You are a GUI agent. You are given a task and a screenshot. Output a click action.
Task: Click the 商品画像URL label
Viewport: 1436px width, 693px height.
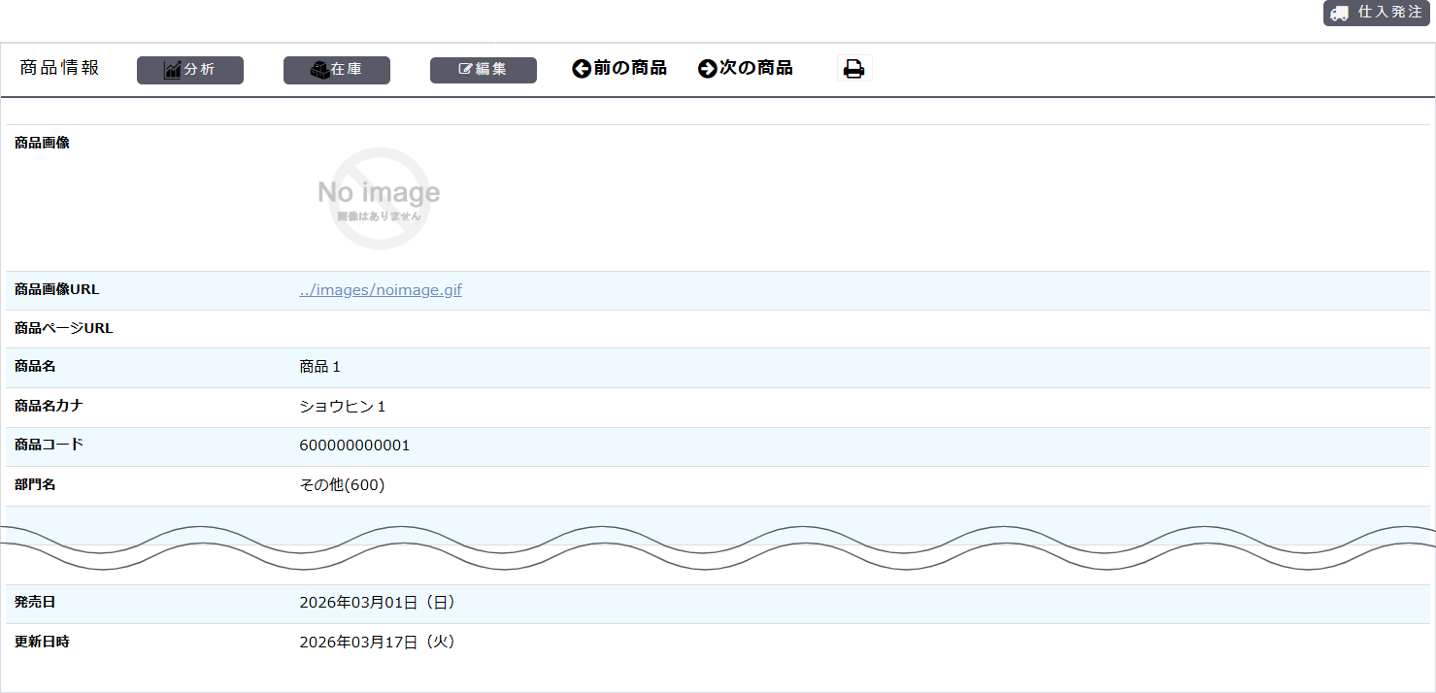(56, 289)
